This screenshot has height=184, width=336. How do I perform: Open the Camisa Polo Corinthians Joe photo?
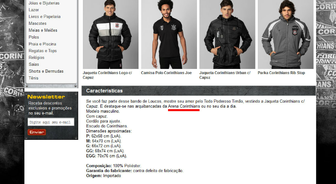click(x=169, y=34)
